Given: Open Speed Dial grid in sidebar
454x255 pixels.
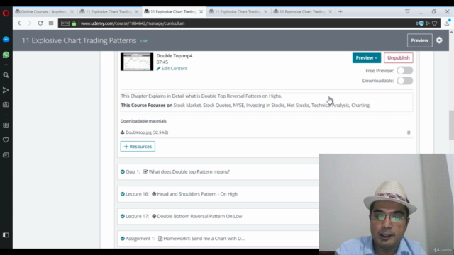Looking at the screenshot, I should coord(6,125).
